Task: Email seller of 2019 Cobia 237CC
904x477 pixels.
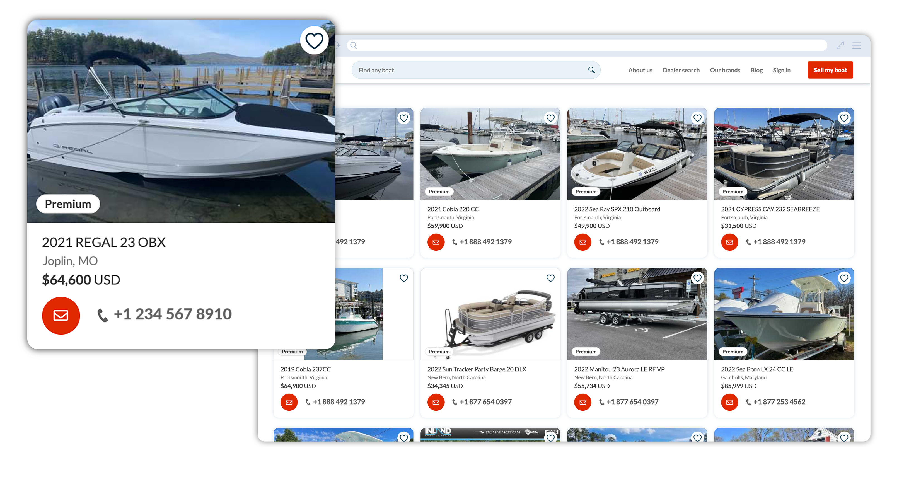Action: (x=289, y=402)
